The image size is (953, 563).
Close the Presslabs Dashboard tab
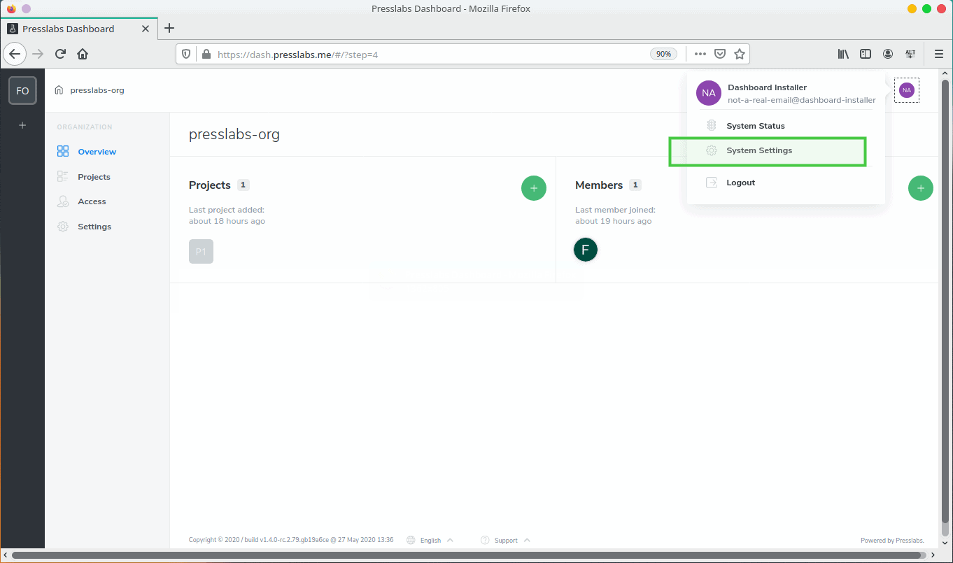[x=146, y=29]
